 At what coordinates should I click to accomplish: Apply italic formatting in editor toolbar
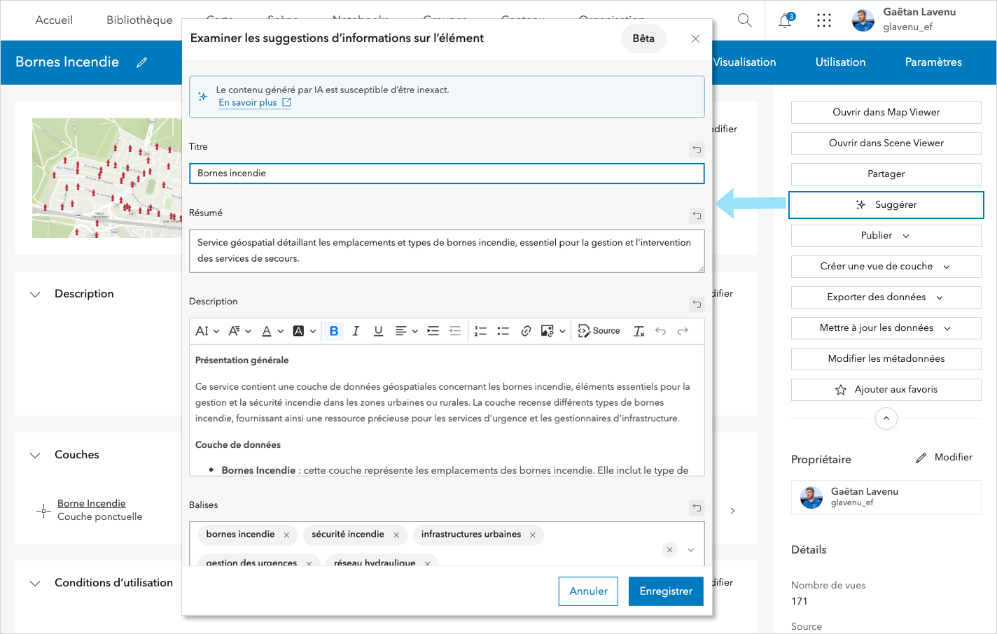[x=356, y=331]
